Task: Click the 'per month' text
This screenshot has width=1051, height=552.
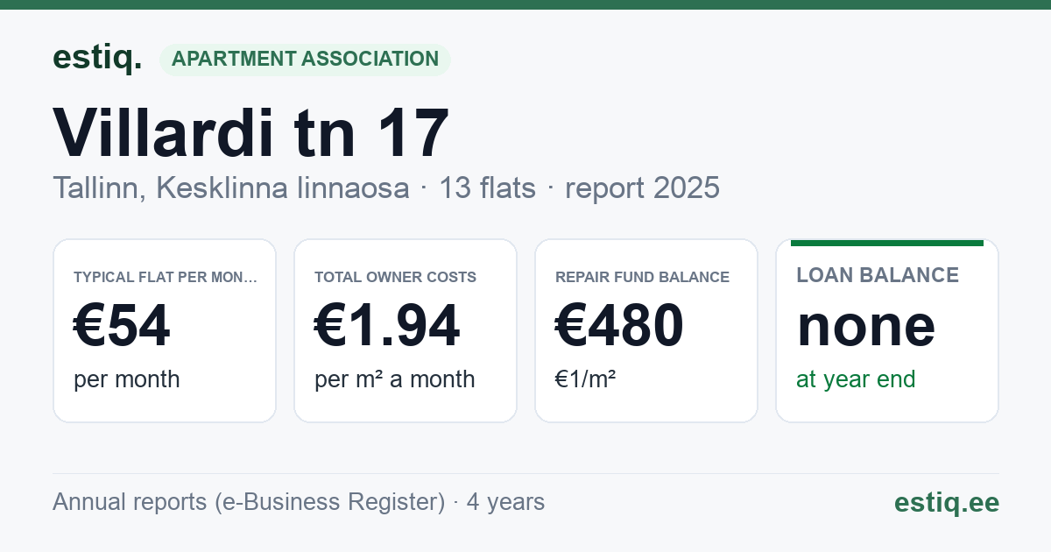Action: pyautogui.click(x=127, y=379)
